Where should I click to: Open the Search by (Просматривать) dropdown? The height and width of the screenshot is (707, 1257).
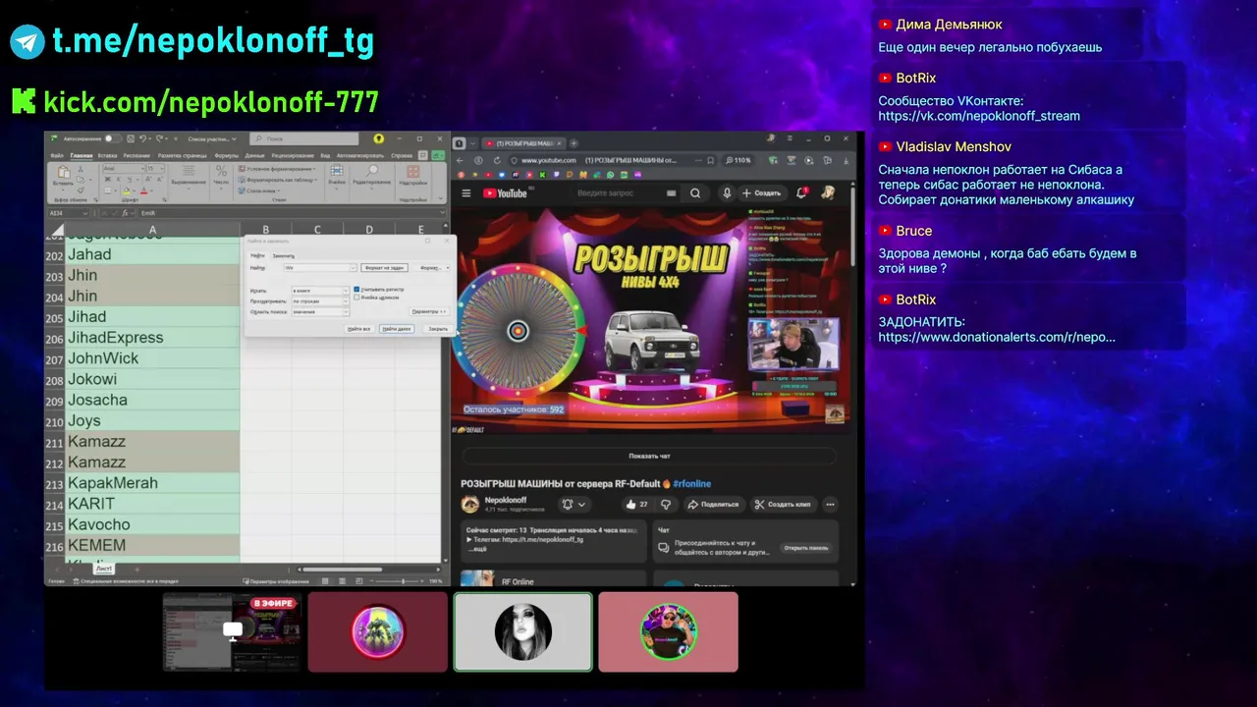[346, 301]
